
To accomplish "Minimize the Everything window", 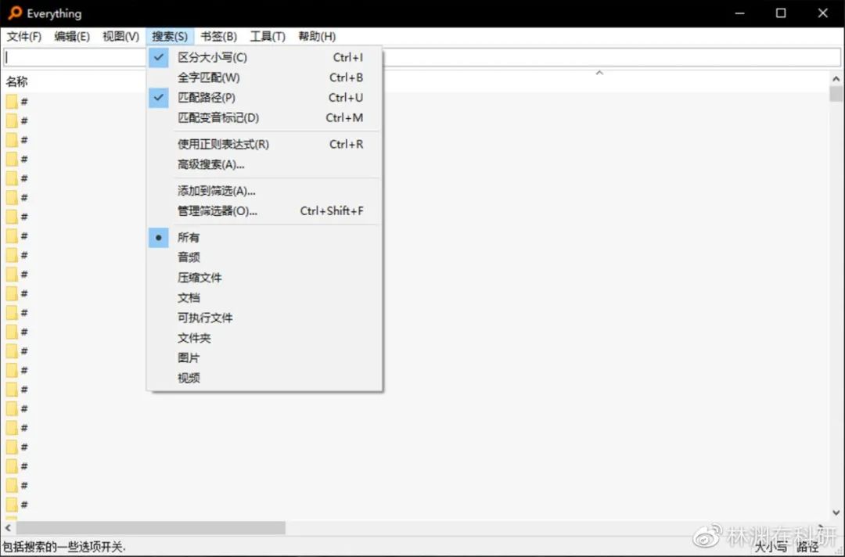I will pos(740,13).
